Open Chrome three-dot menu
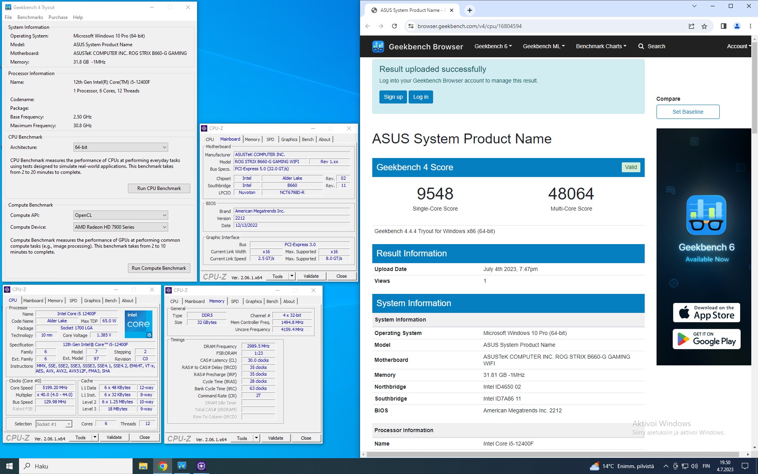Viewport: 758px width, 474px height. pos(750,26)
